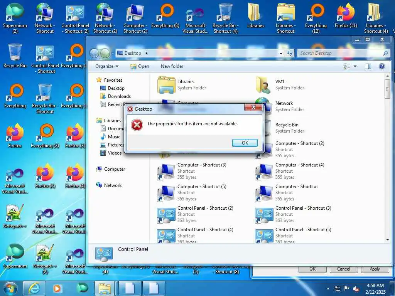Click the Explorer Forward button

point(105,53)
